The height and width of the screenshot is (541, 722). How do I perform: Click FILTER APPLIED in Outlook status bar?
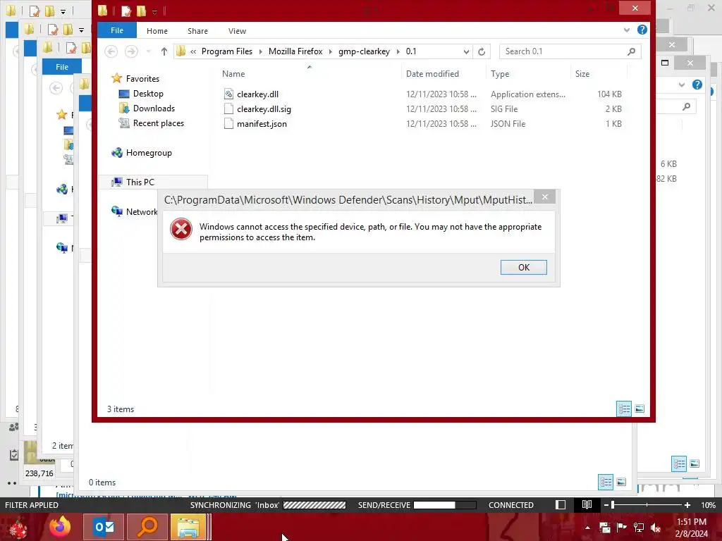pos(32,505)
